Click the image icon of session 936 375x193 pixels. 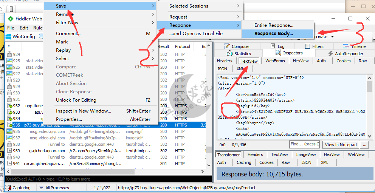tap(9, 131)
